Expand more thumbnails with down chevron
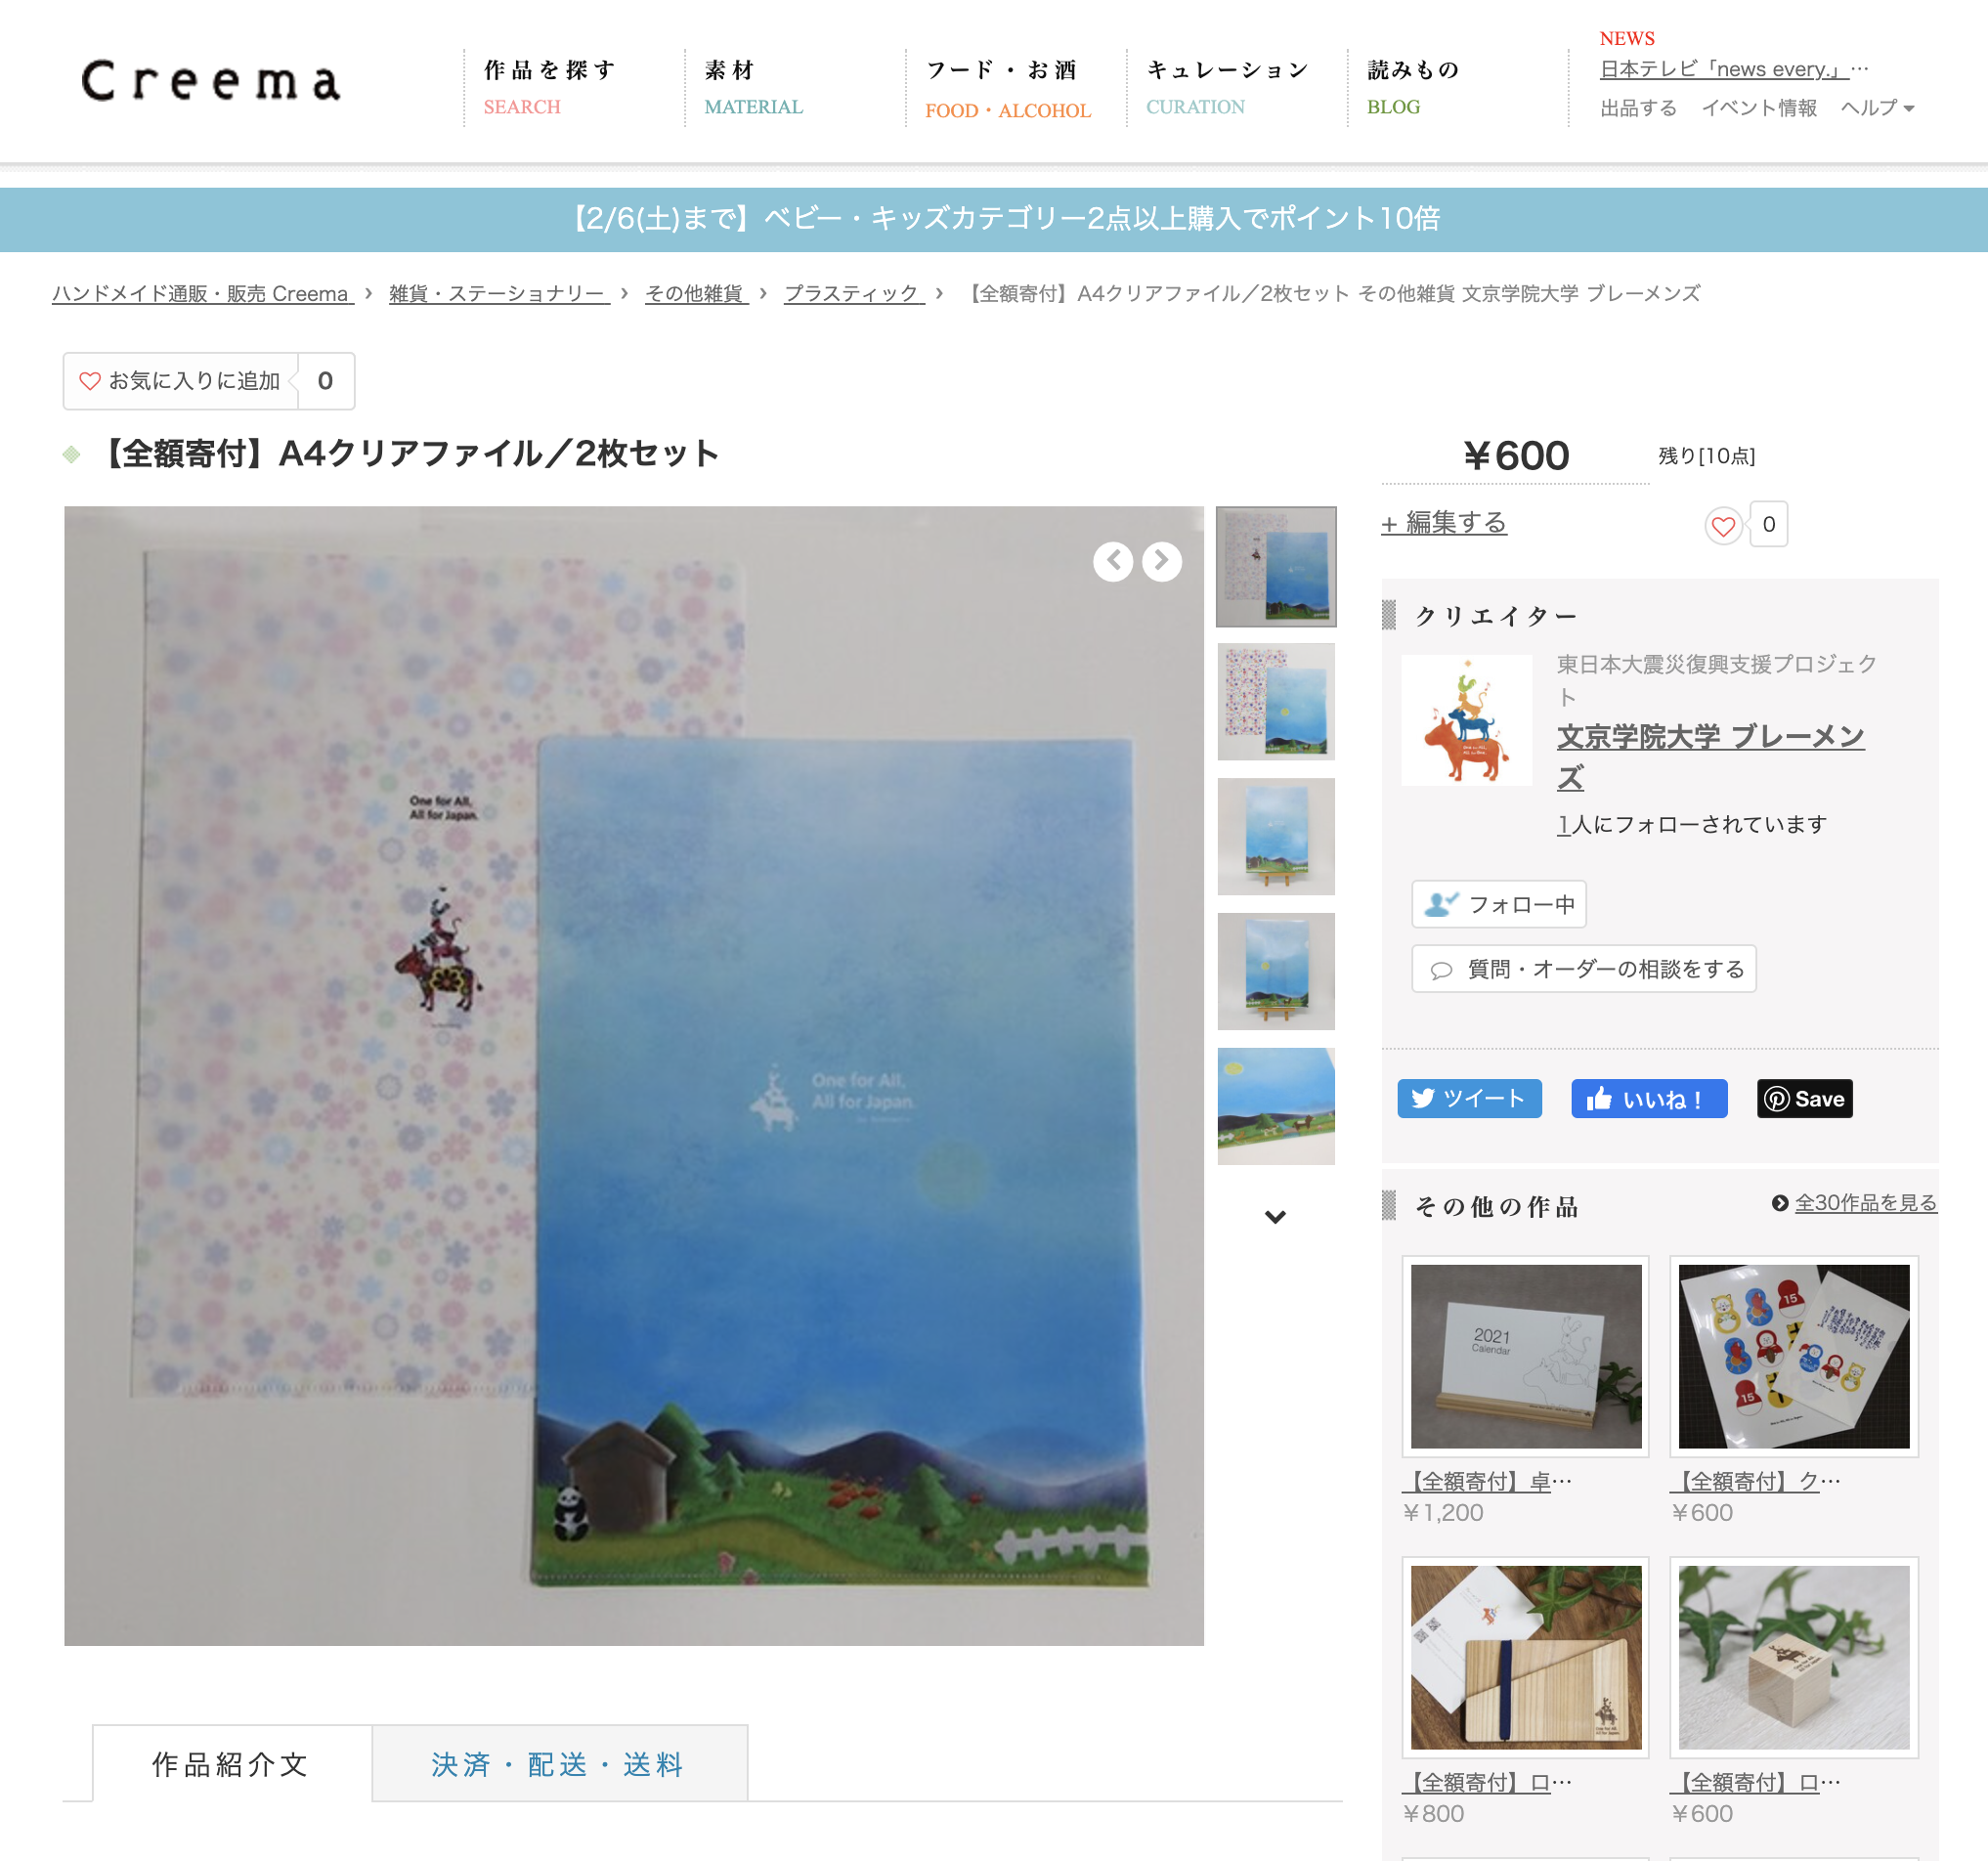This screenshot has height=1861, width=1988. pos(1275,1216)
